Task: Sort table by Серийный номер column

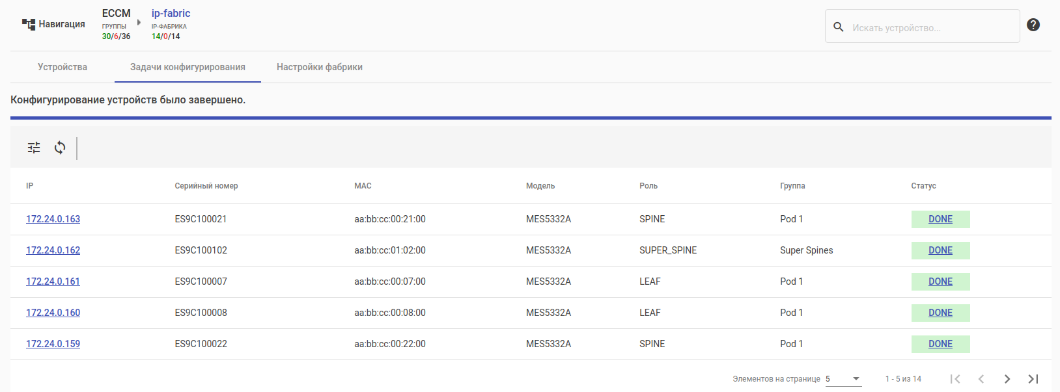Action: point(206,186)
